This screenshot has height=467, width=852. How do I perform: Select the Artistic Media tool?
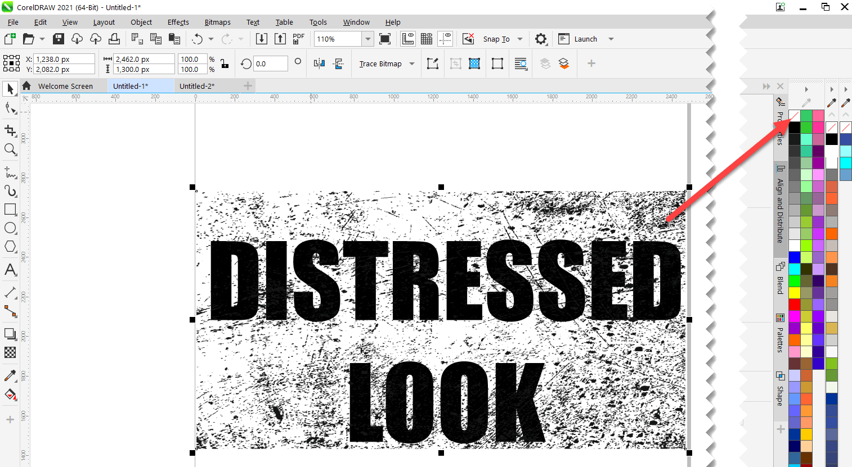coord(10,191)
